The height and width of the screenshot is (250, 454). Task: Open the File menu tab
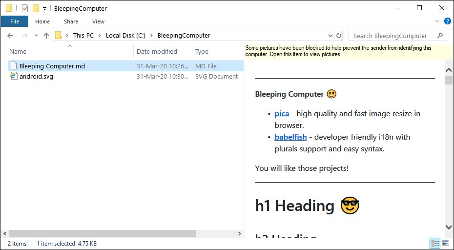point(15,21)
